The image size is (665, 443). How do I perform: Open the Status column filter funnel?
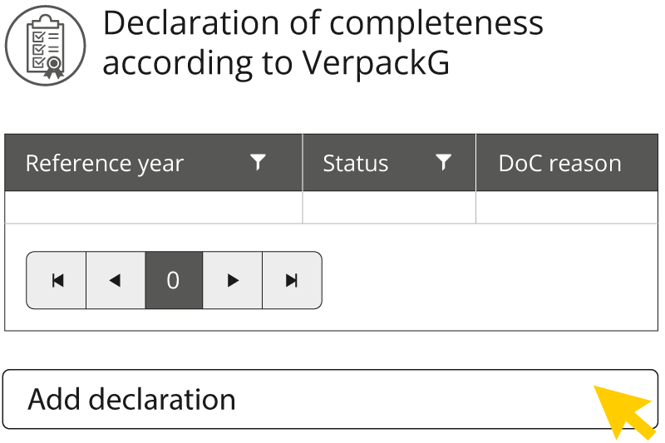click(444, 162)
